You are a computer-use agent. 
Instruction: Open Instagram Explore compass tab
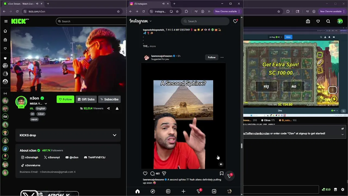tap(153, 191)
